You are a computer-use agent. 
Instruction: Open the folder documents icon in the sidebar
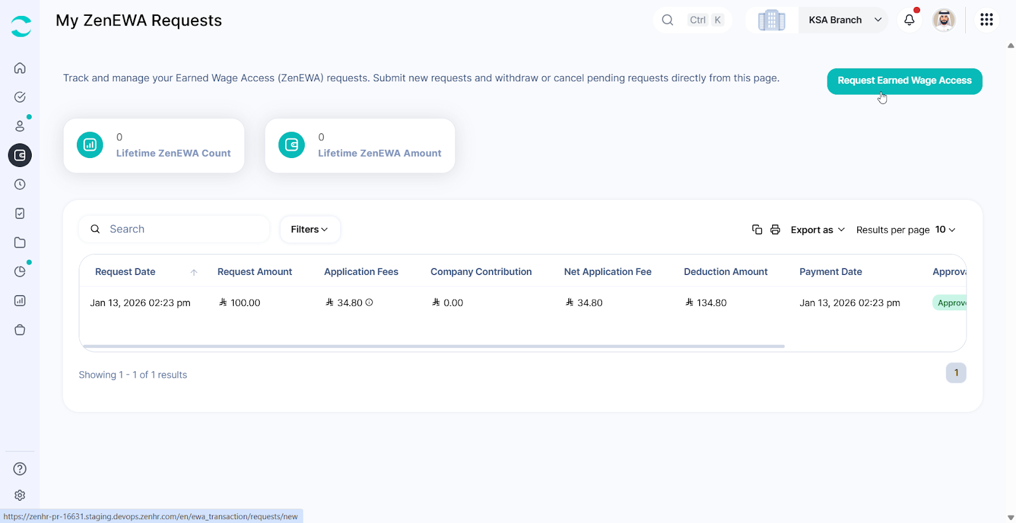pyautogui.click(x=20, y=242)
